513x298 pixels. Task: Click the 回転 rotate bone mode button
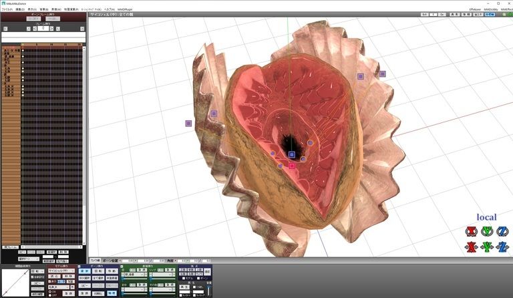point(98,271)
